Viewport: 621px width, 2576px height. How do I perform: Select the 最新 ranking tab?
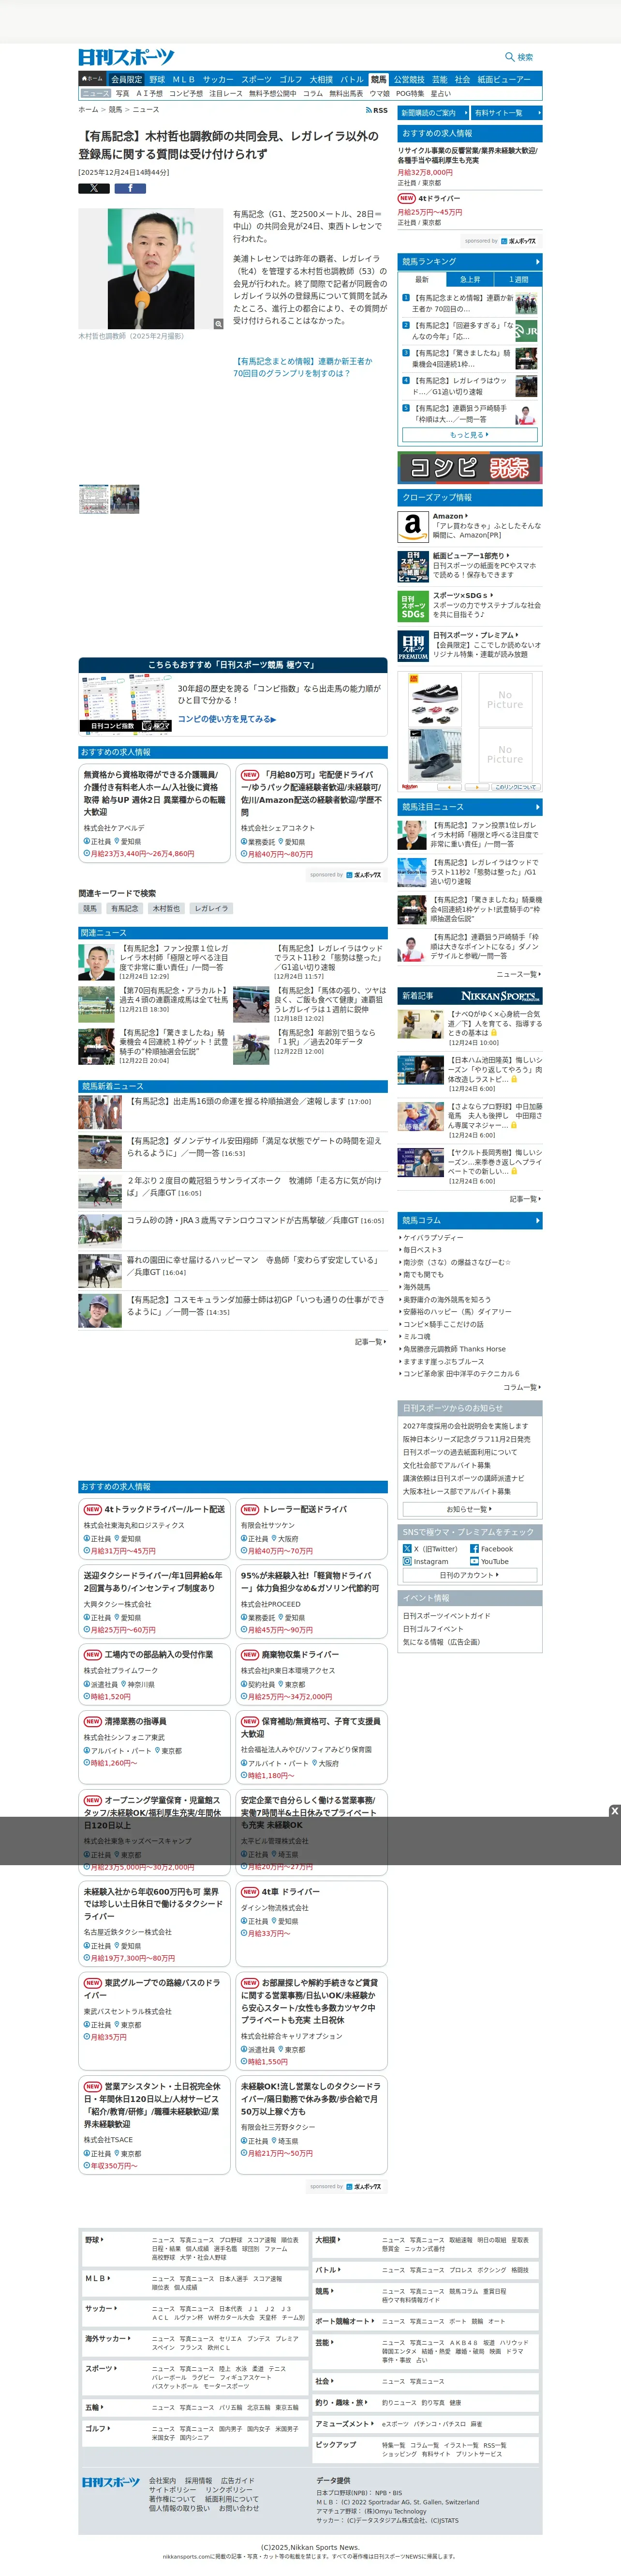pyautogui.click(x=421, y=279)
